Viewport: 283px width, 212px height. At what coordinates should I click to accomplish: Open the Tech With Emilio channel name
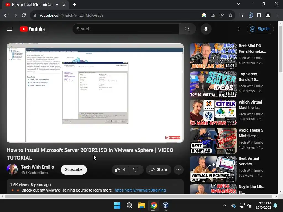click(x=37, y=167)
